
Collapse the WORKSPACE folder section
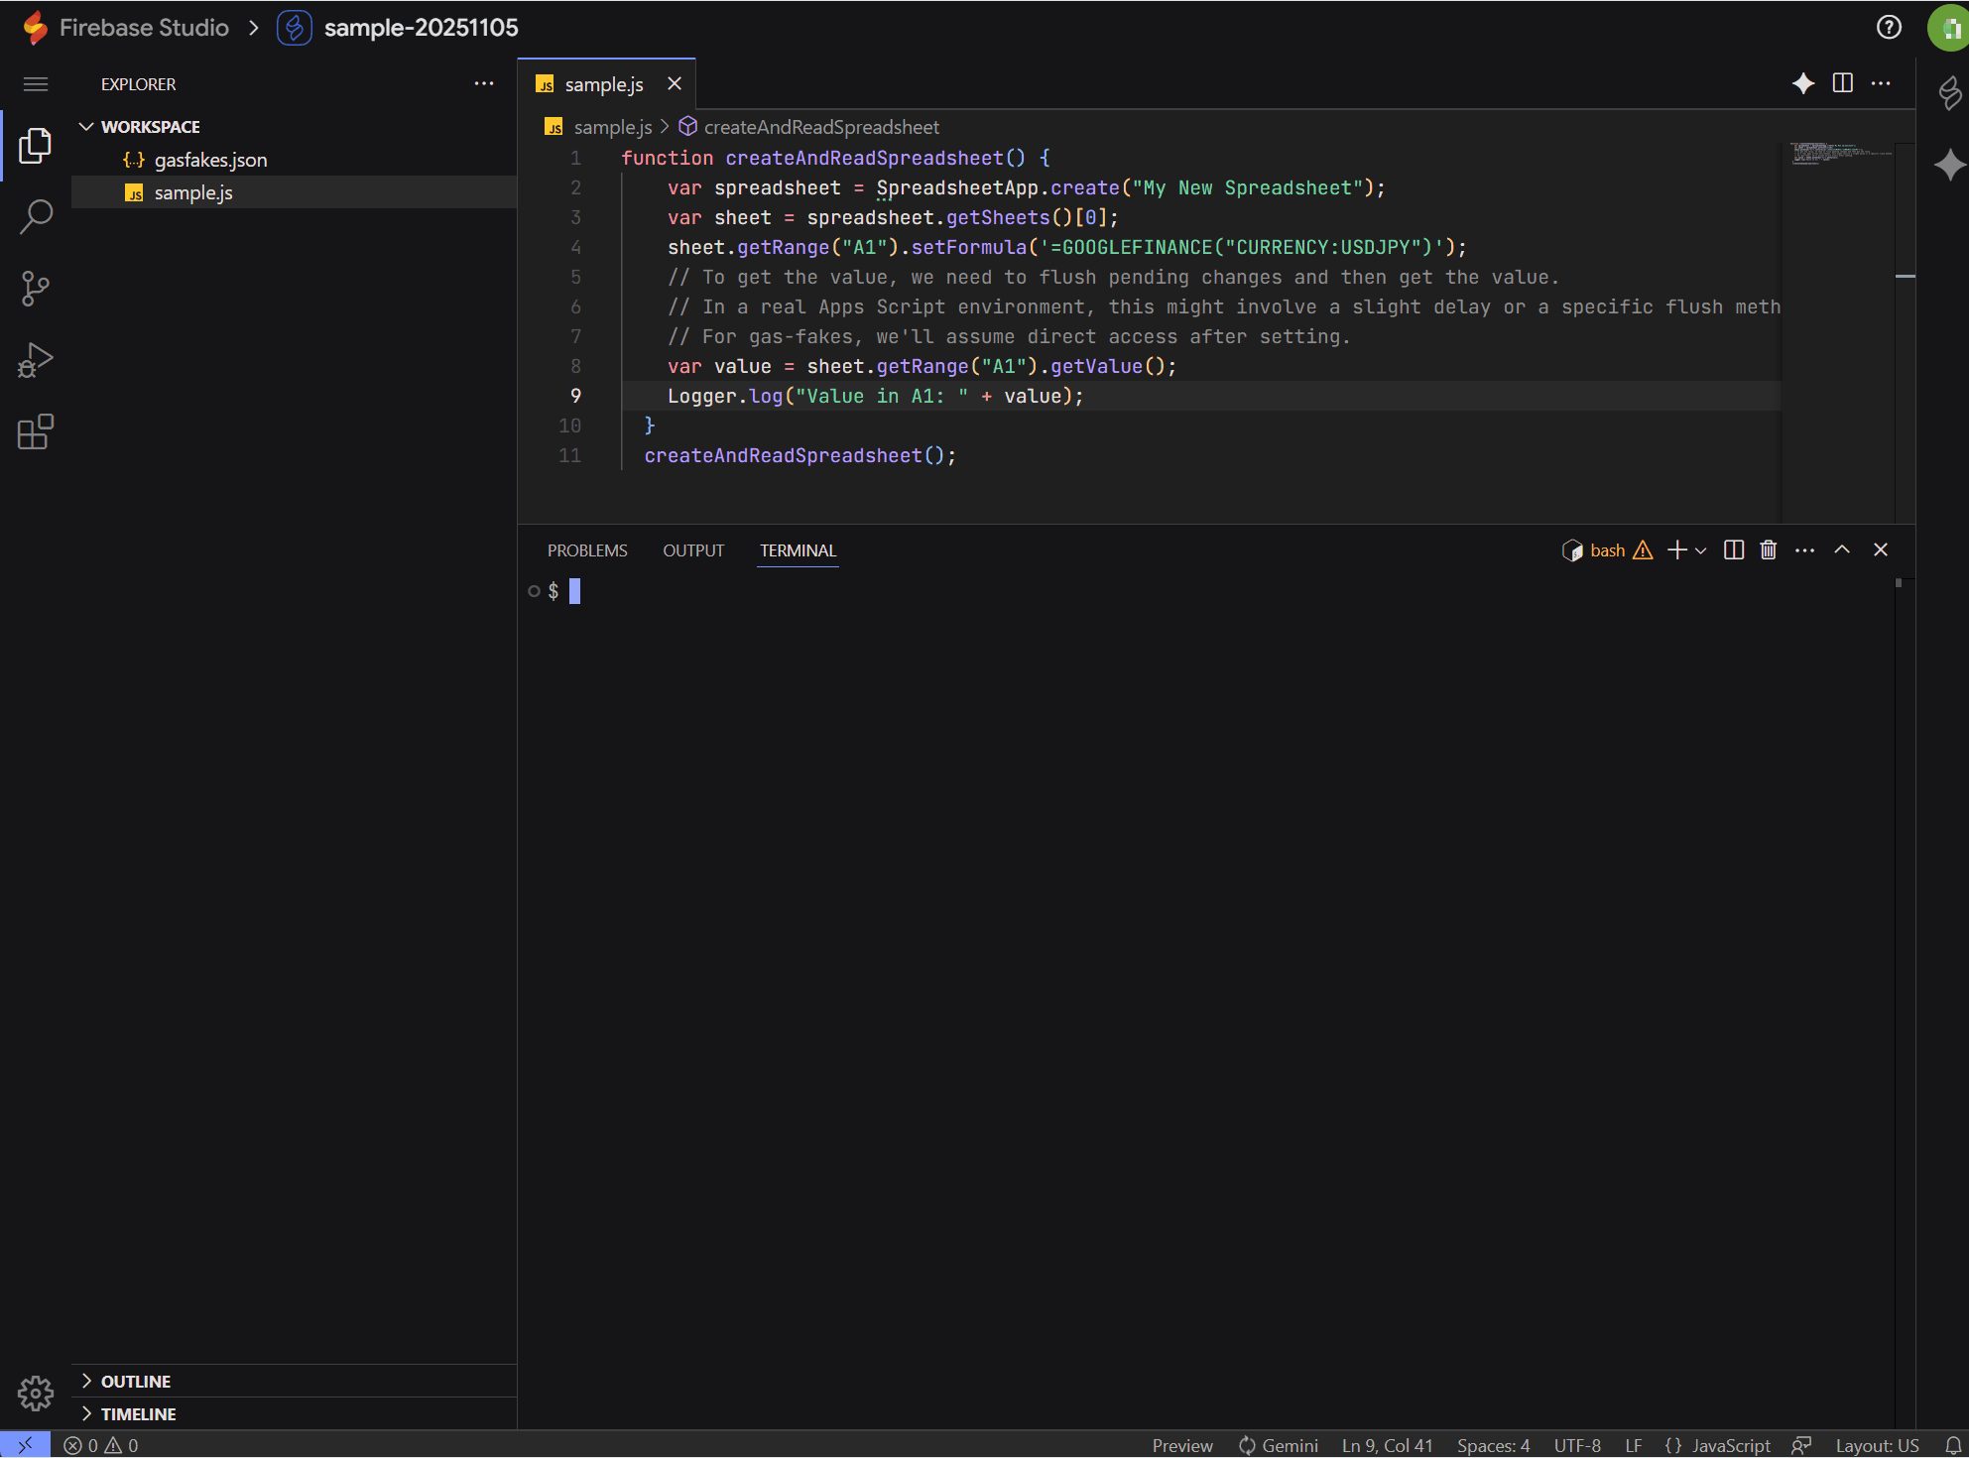coord(87,127)
